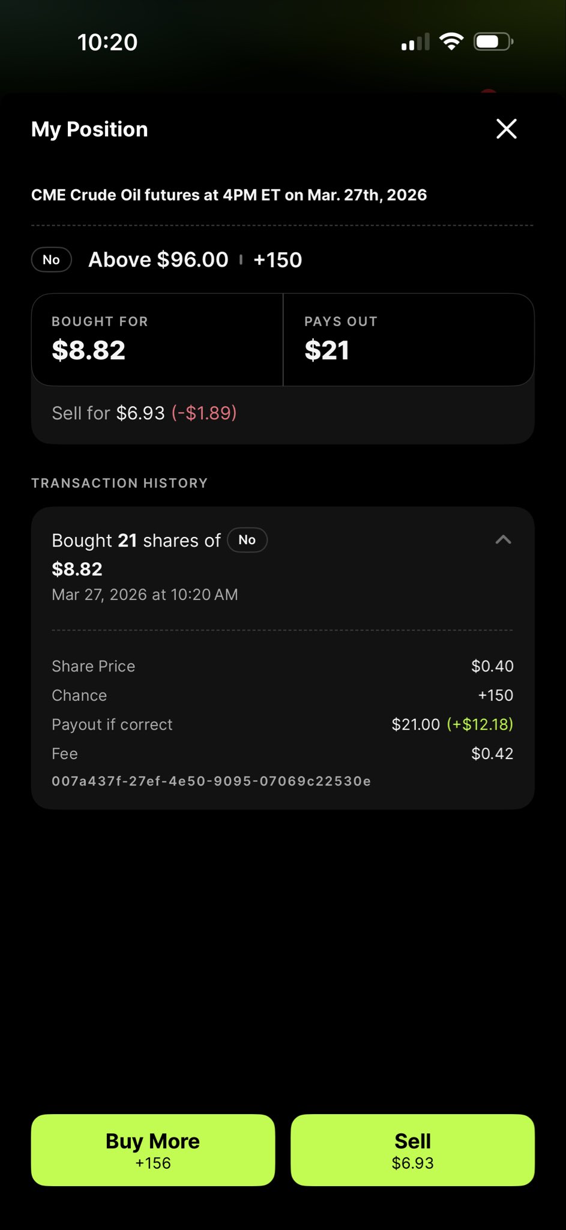
Task: Tap the battery indicator icon
Action: (493, 41)
